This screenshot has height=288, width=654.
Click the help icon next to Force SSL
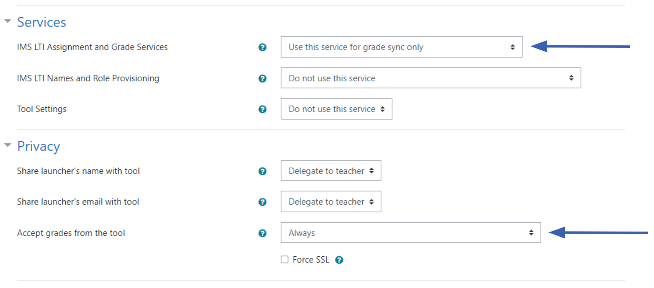coord(339,260)
